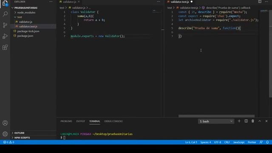Open notifications bell in status bar
The width and height of the screenshot is (272, 153).
267,142
